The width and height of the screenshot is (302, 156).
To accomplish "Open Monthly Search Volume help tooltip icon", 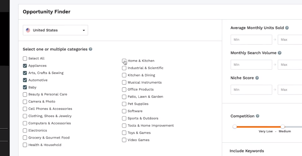I will (x=280, y=53).
